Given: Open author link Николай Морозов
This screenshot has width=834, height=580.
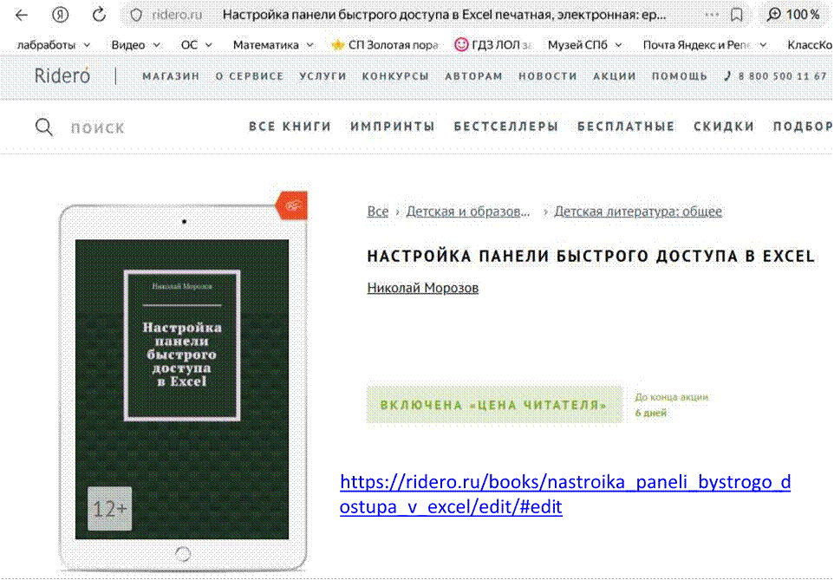Looking at the screenshot, I should [423, 288].
